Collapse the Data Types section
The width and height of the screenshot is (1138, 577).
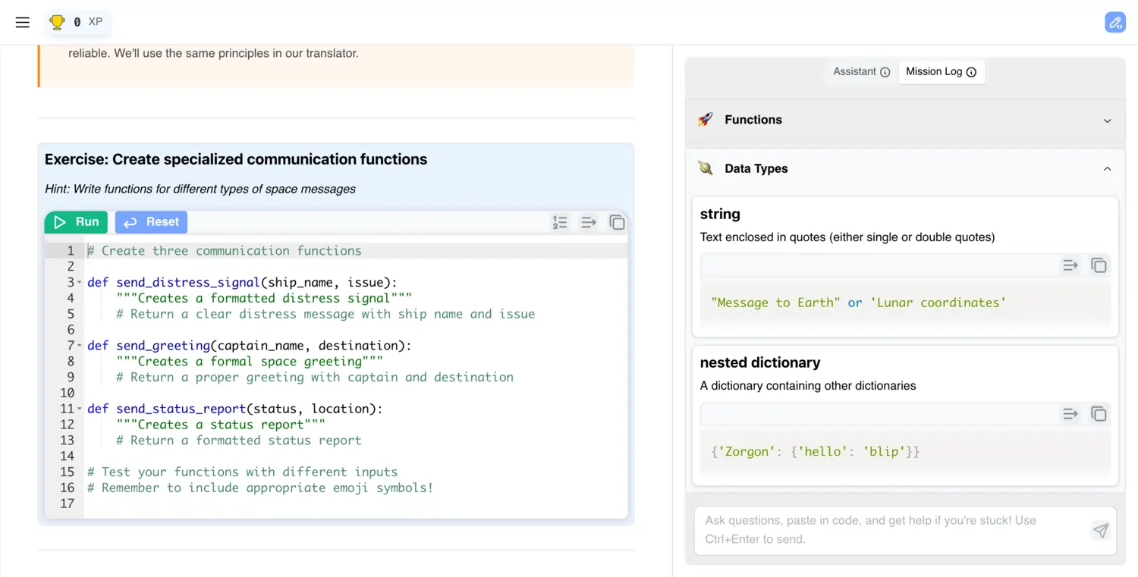(1107, 168)
